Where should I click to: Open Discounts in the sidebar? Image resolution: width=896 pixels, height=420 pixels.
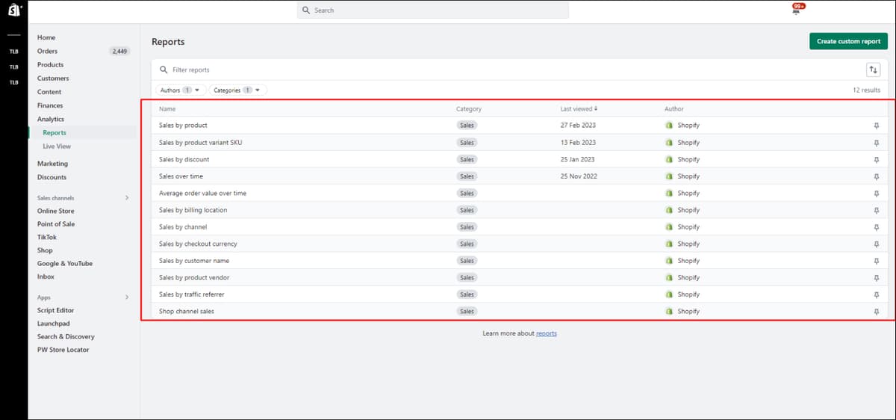point(52,177)
